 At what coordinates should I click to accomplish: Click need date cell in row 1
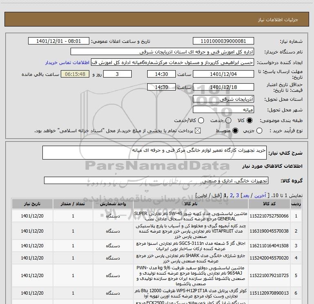[32, 216]
